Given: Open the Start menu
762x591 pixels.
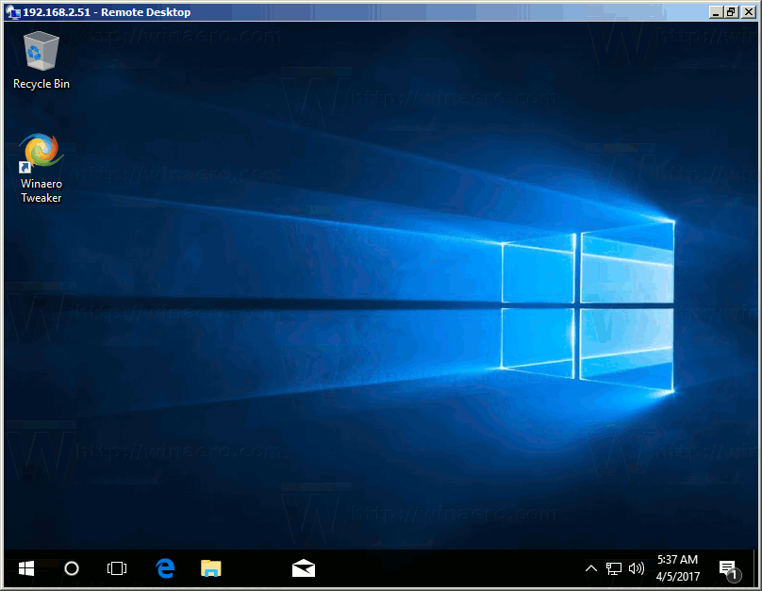Looking at the screenshot, I should 26,568.
